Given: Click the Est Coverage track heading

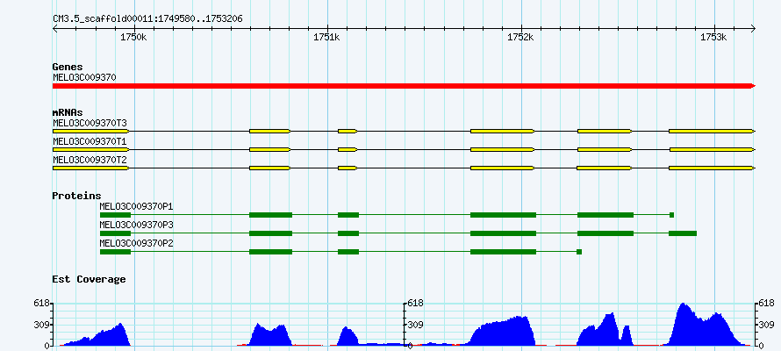Looking at the screenshot, I should coord(90,279).
